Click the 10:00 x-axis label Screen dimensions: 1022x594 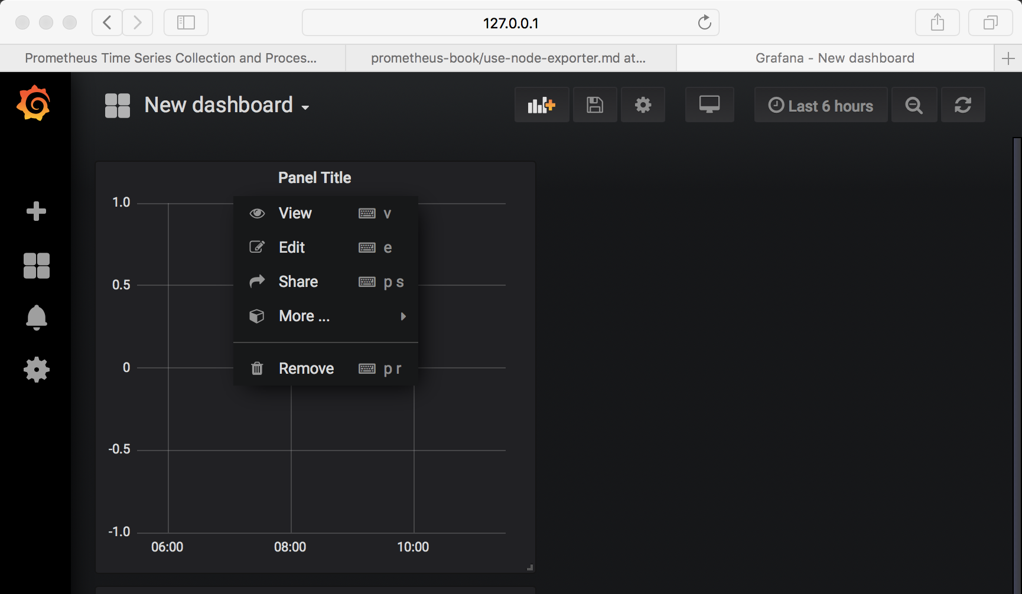coord(413,547)
